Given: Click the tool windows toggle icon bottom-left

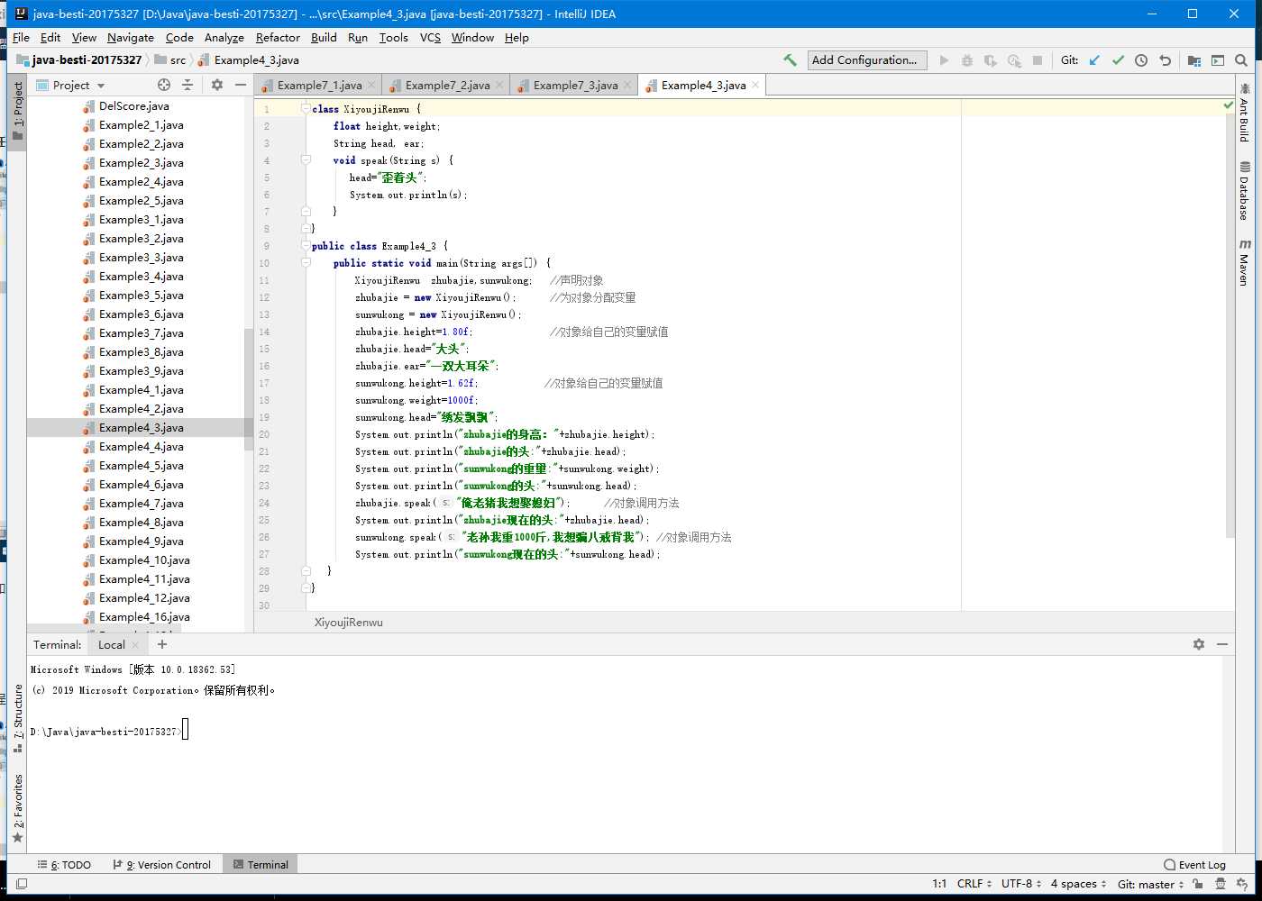Looking at the screenshot, I should 22,884.
